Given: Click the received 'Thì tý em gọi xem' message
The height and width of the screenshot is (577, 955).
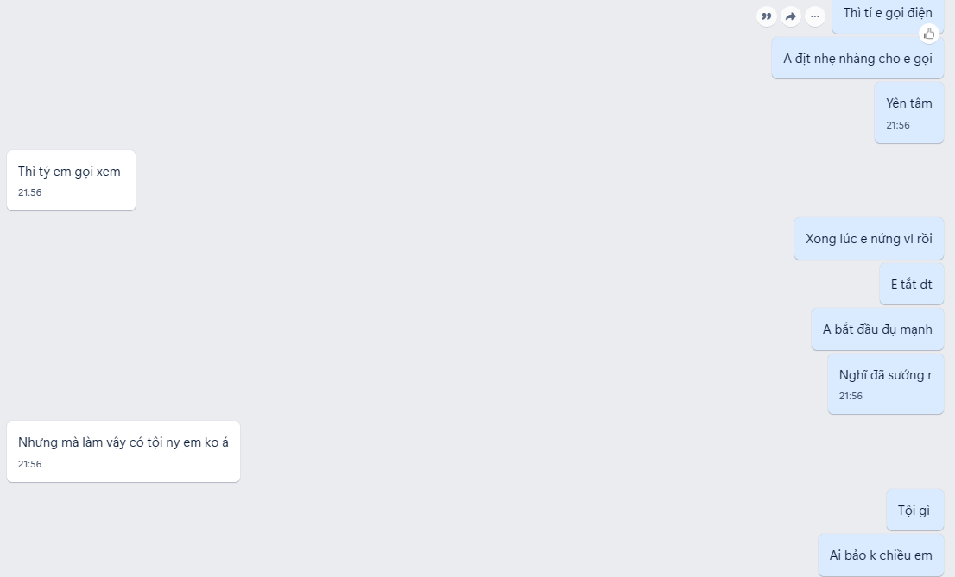Looking at the screenshot, I should (x=71, y=180).
